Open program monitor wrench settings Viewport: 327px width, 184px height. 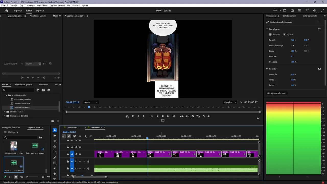[x=241, y=102]
